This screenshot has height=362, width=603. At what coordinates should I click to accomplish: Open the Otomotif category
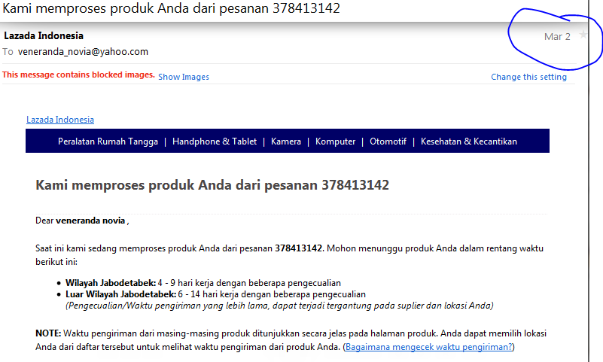click(388, 141)
